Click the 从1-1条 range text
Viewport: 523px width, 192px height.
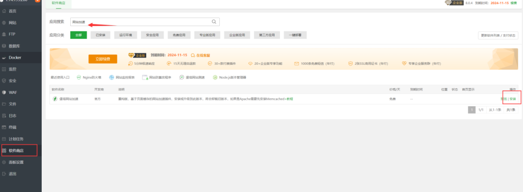pyautogui.click(x=495, y=110)
